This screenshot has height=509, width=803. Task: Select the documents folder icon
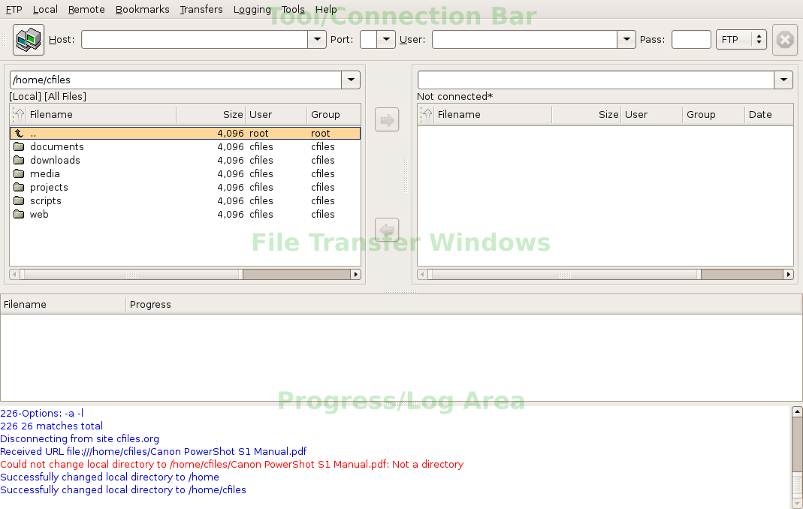(x=19, y=146)
